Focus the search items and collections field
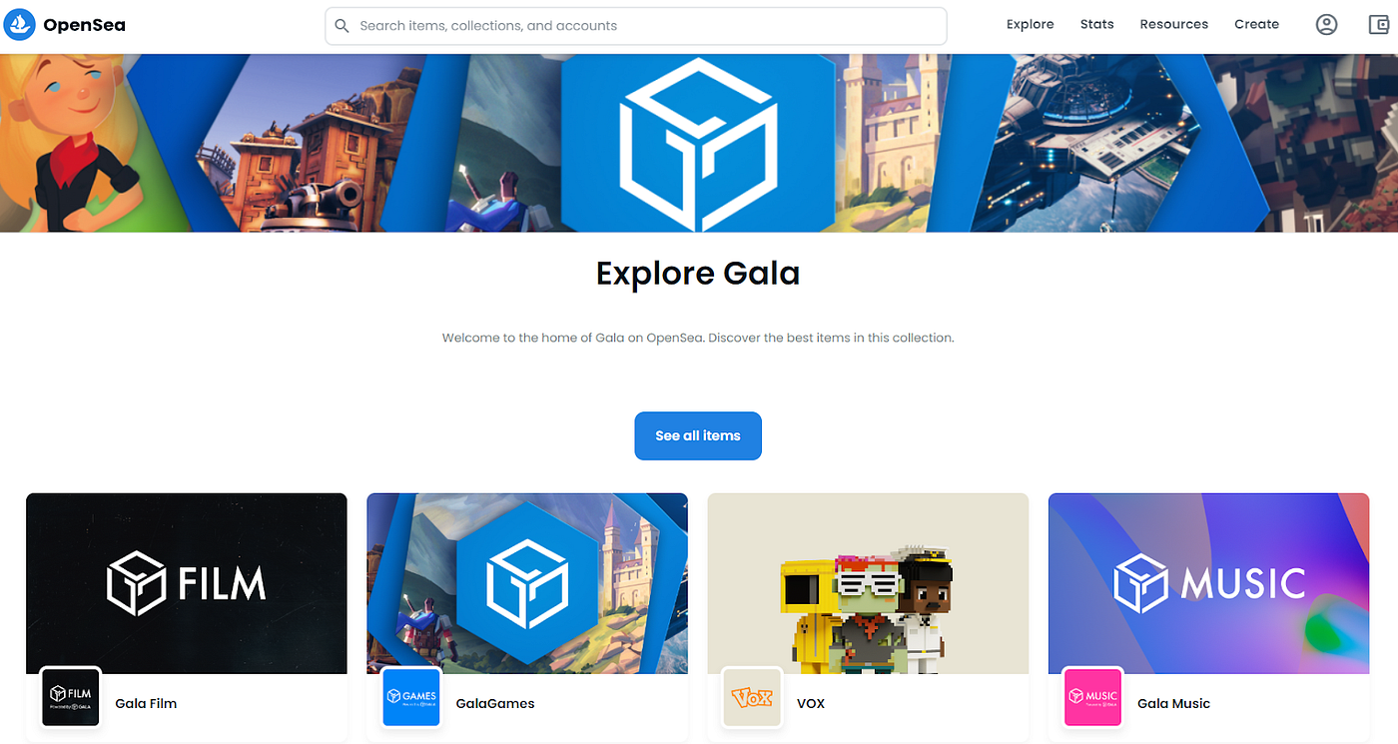 (635, 26)
